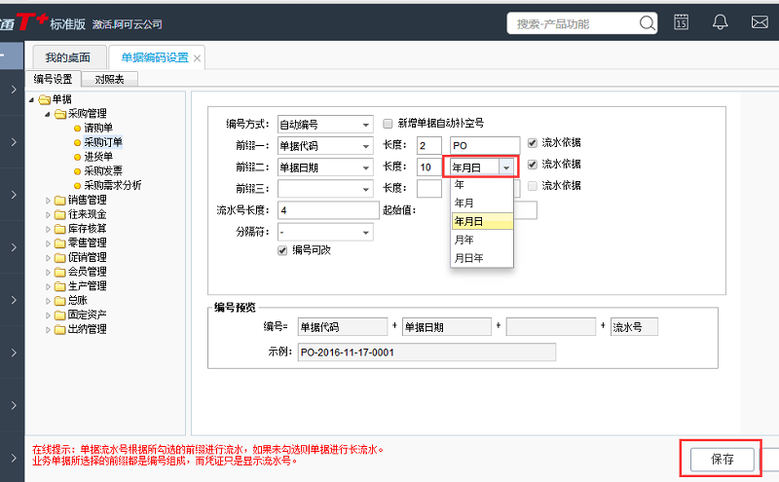The image size is (779, 482).
Task: Click the 零售管理 folder icon
Action: (x=60, y=243)
